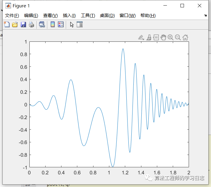Restore view with the home icon

(x=185, y=37)
